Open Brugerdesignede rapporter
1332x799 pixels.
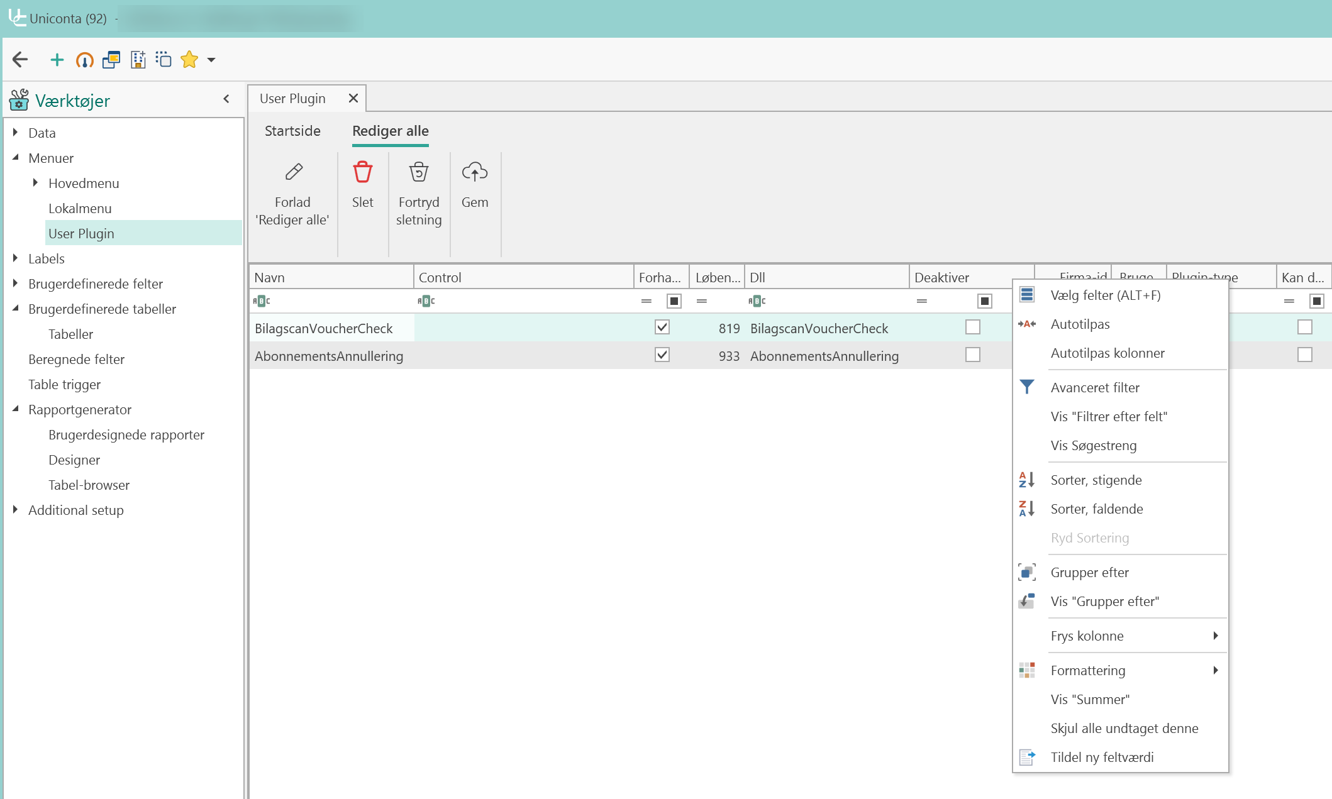coord(126,434)
